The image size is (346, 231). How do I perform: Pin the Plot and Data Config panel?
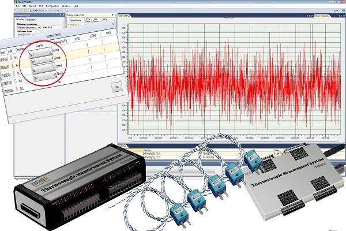(112, 15)
